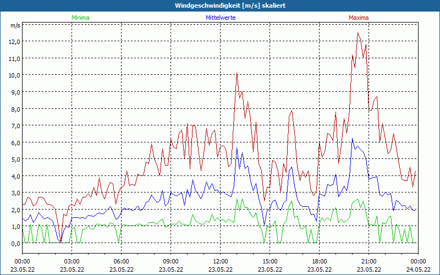The width and height of the screenshot is (440, 275).
Task: Click the y-axis value '9,0'
Action: click(x=16, y=92)
